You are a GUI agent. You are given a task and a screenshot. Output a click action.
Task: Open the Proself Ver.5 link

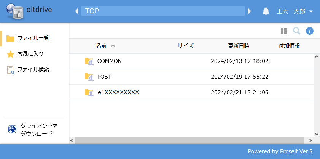point(296,151)
